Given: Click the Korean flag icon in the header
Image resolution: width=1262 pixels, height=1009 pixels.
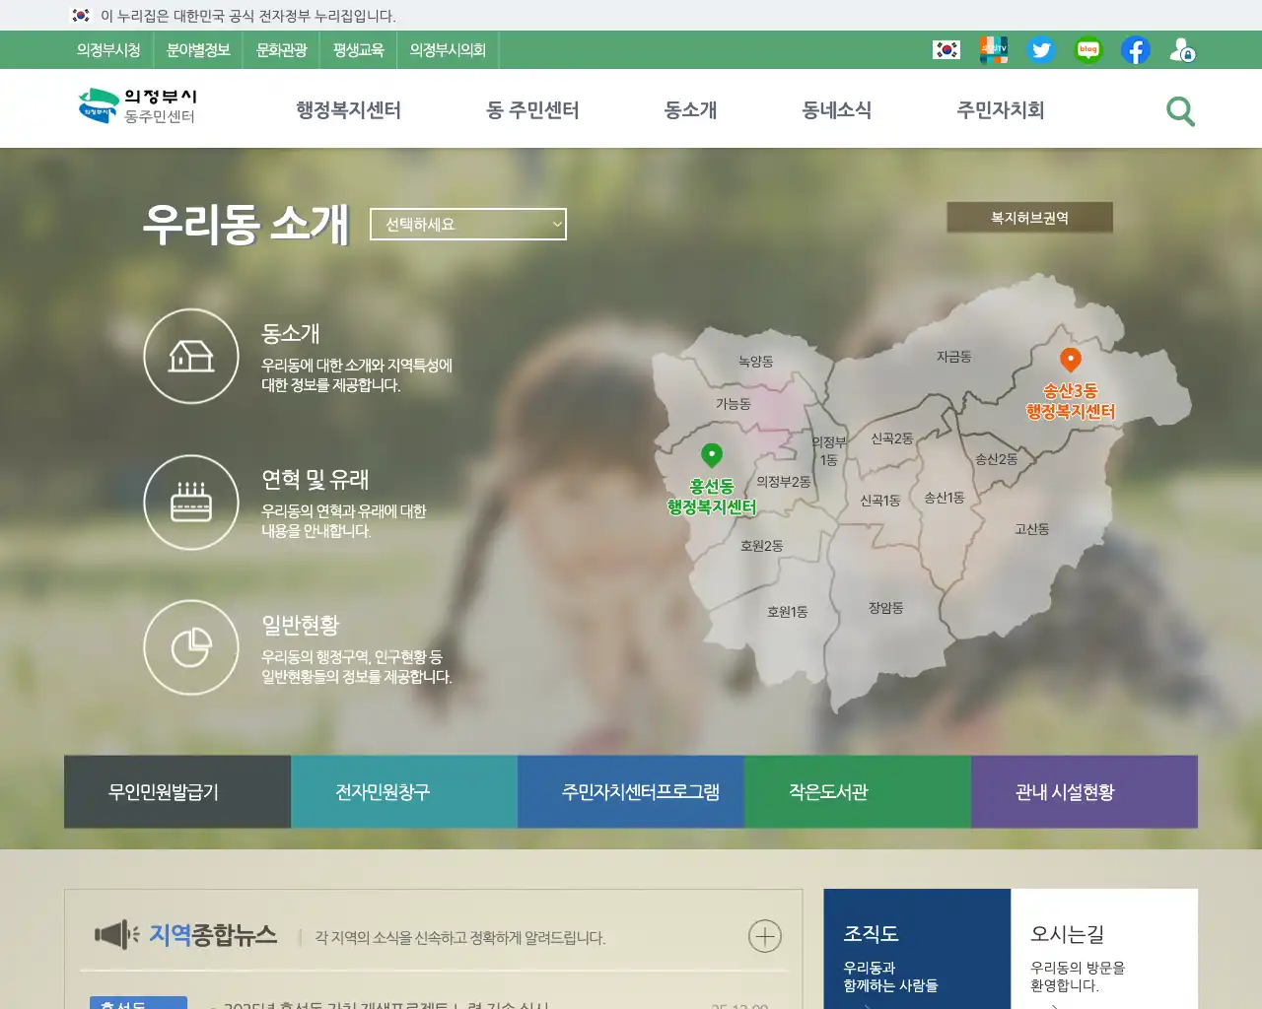Looking at the screenshot, I should pyautogui.click(x=946, y=50).
